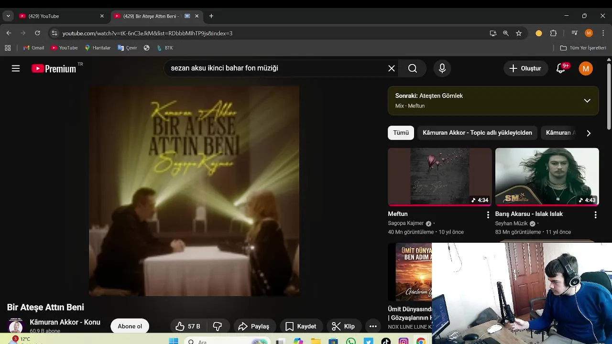This screenshot has height=344, width=612.
Task: Create a clip with Klip button
Action: 343,326
